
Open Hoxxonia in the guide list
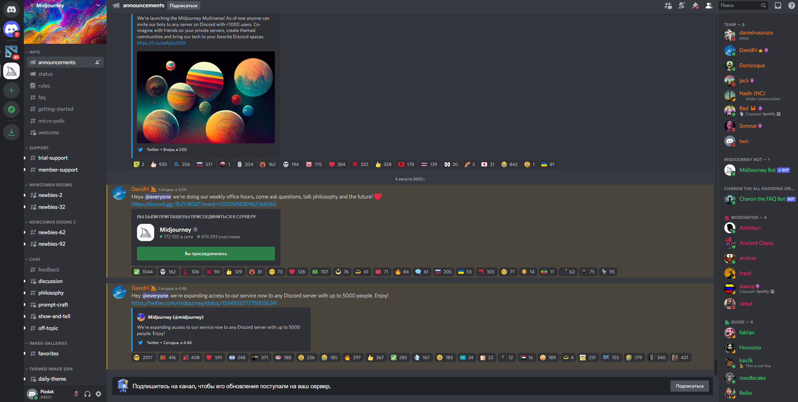click(x=756, y=348)
